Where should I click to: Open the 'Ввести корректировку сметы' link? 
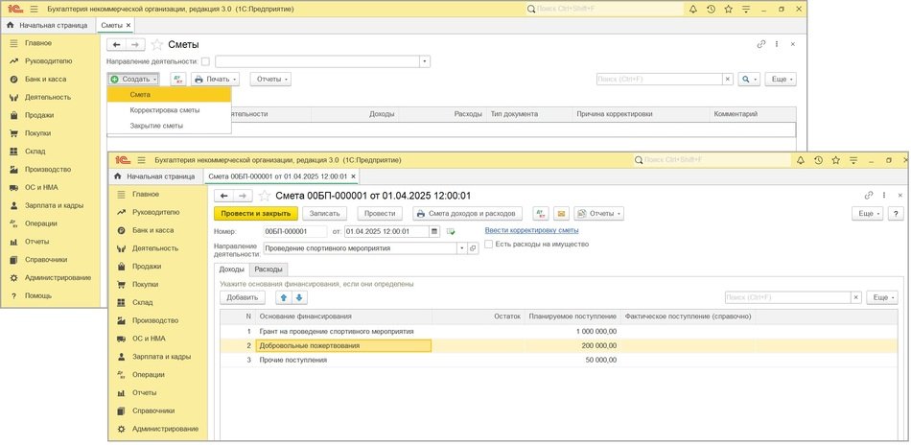[531, 230]
